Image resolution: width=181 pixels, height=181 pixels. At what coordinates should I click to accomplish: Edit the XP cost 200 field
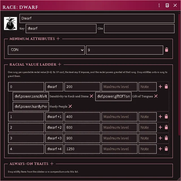(x=82, y=87)
